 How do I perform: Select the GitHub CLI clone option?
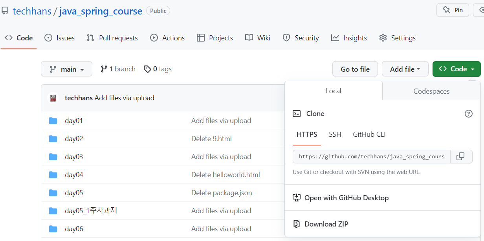click(x=369, y=134)
